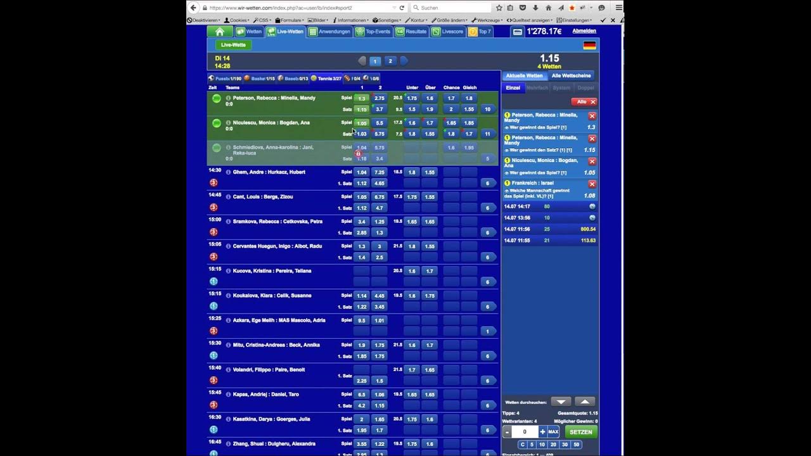
Task: Click the account balance wallet icon
Action: point(518,32)
